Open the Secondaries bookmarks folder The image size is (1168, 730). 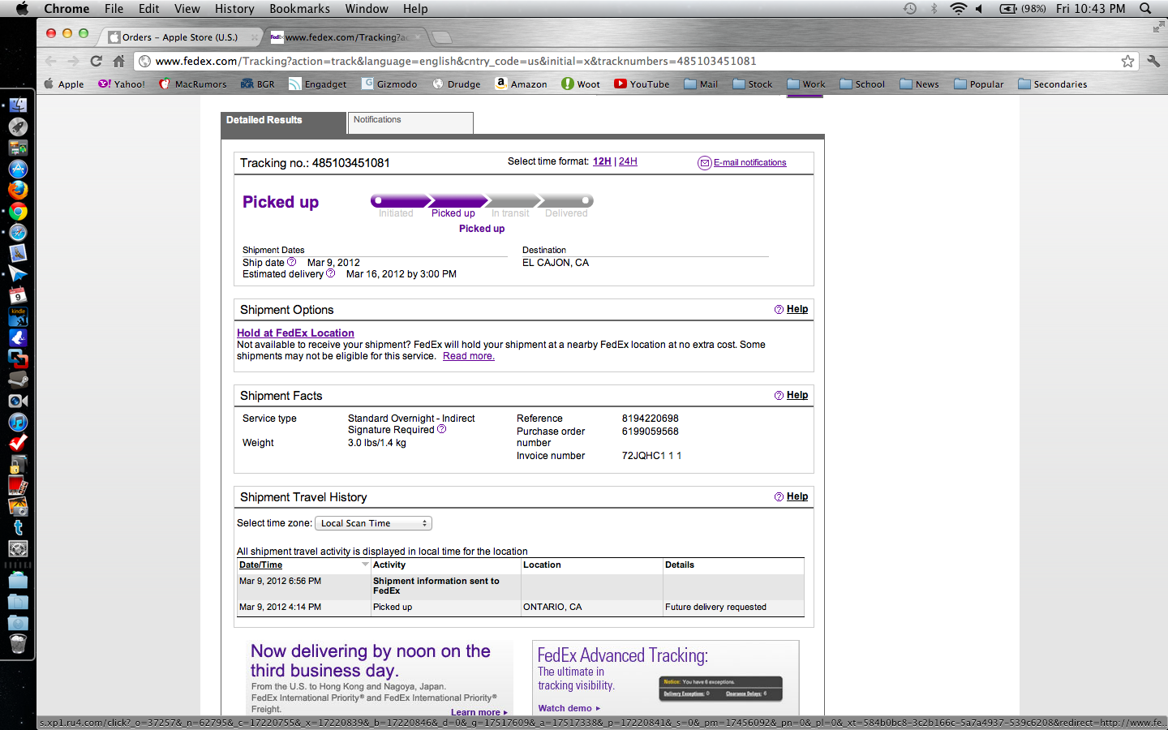1053,84
